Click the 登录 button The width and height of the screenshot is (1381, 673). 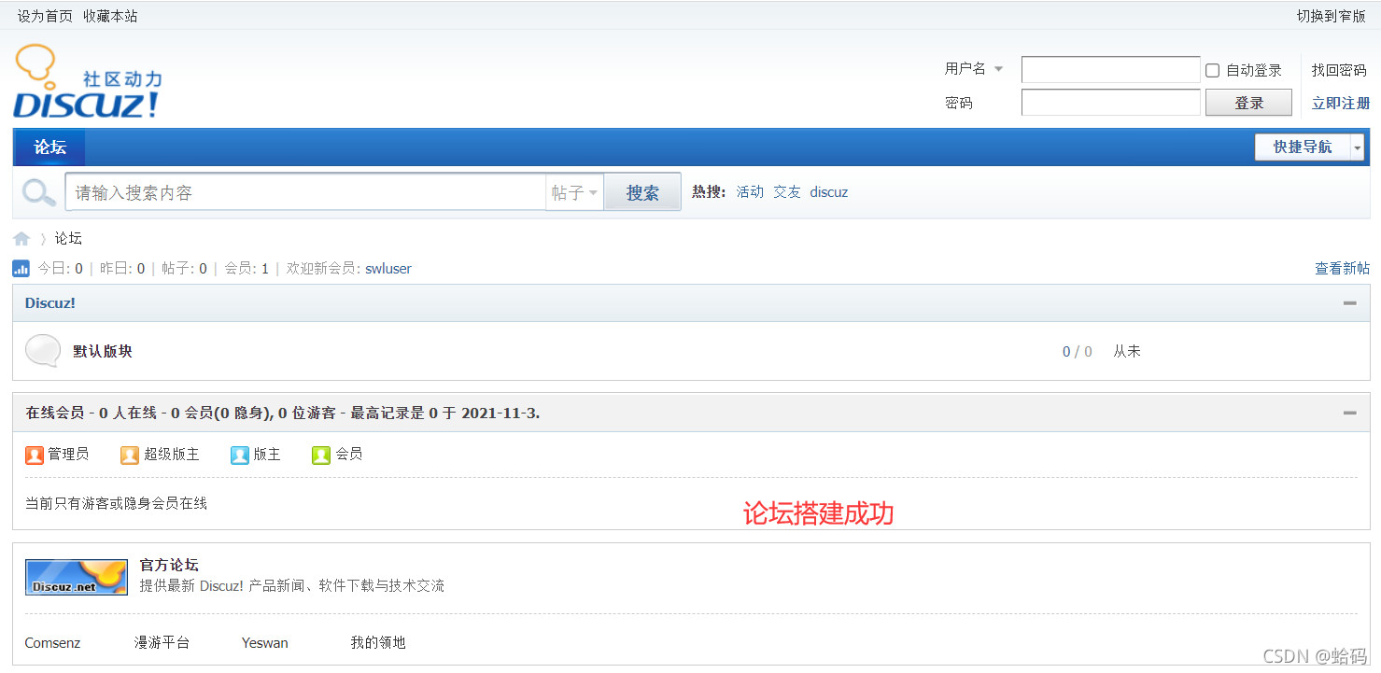[x=1248, y=103]
